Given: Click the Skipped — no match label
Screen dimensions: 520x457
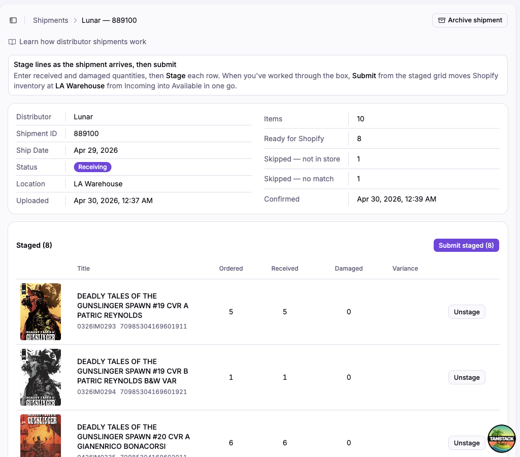Looking at the screenshot, I should [299, 179].
